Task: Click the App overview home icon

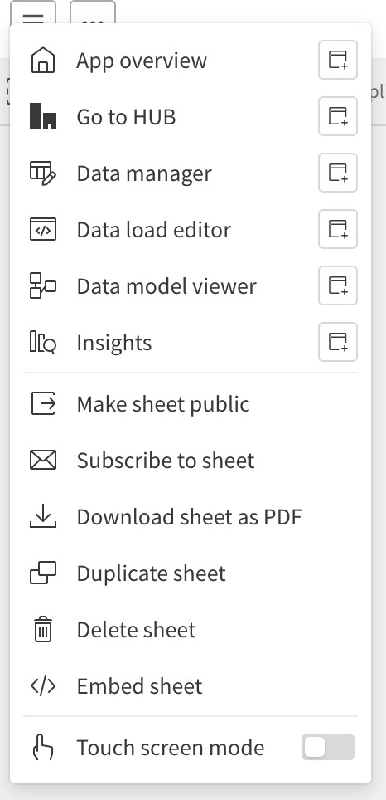Action: click(x=43, y=61)
